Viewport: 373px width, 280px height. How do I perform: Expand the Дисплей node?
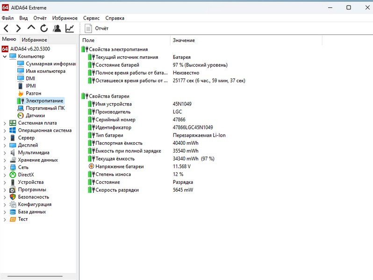5,145
